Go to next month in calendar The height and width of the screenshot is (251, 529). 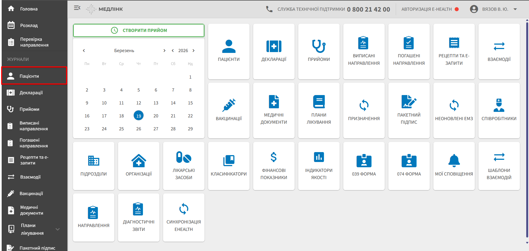[x=164, y=50]
